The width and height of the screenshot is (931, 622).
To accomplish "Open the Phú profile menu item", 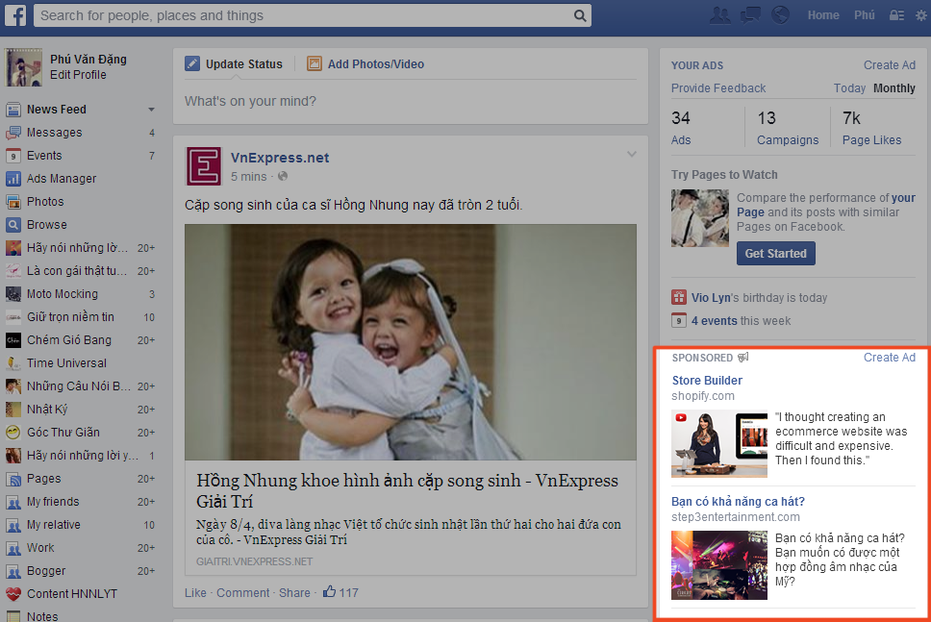I will [864, 15].
